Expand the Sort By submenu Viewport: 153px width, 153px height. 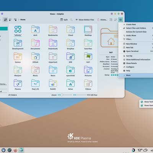point(136,56)
